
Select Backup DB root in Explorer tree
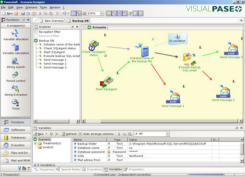tap(47, 41)
